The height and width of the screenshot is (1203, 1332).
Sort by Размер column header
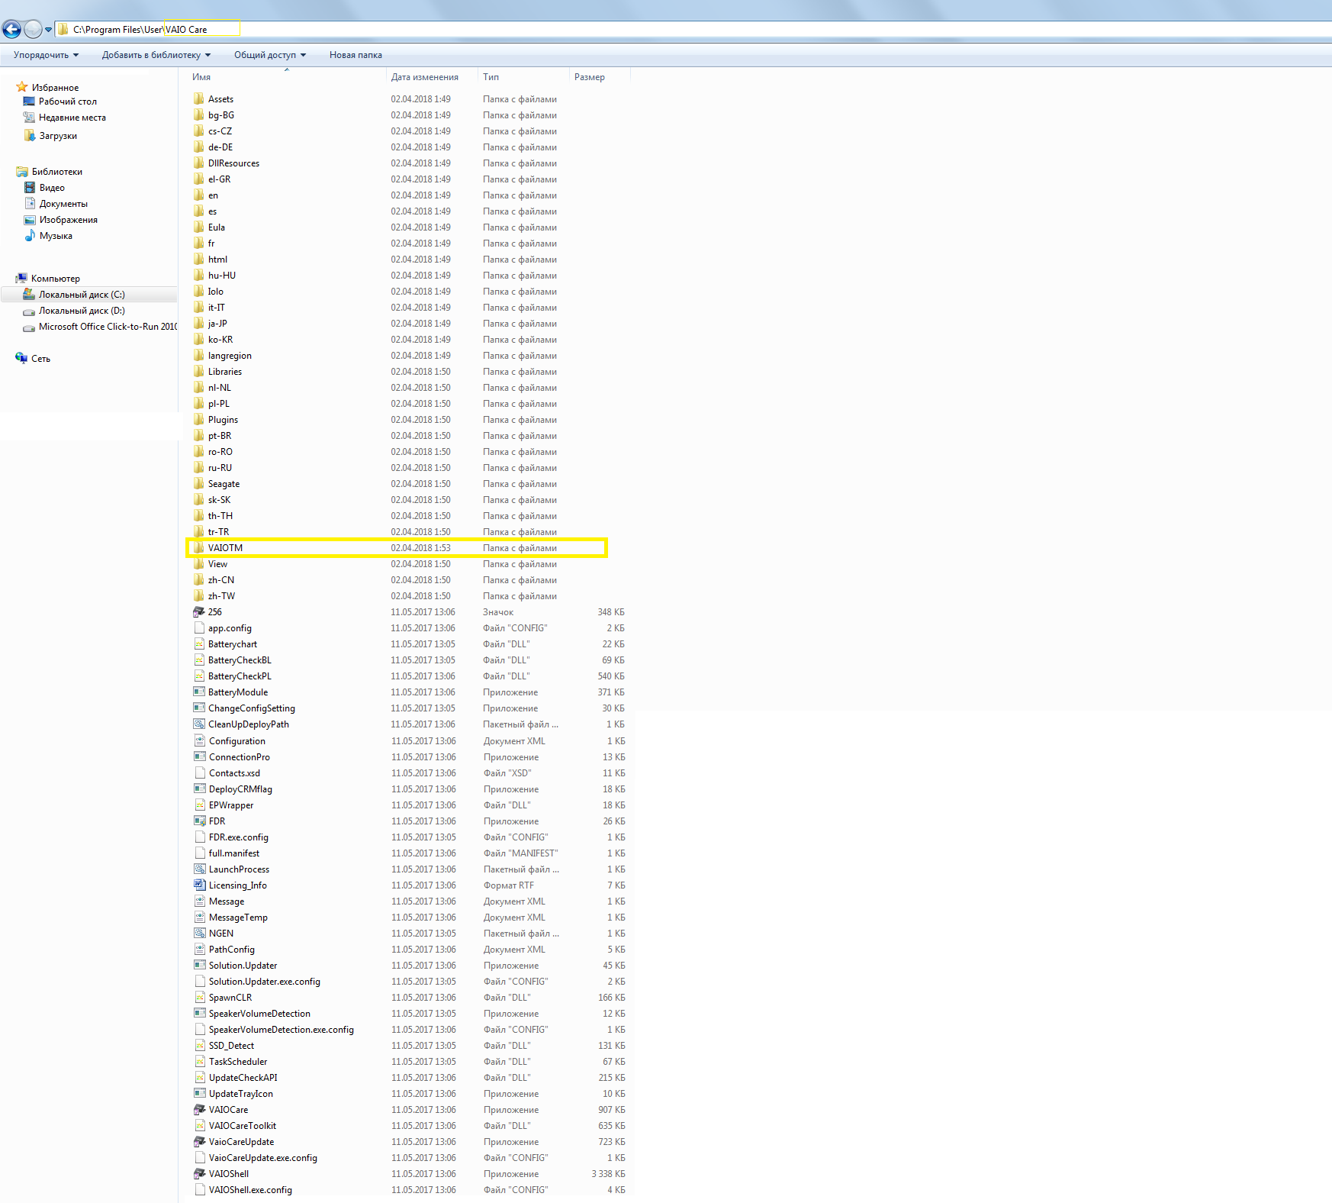[x=590, y=77]
